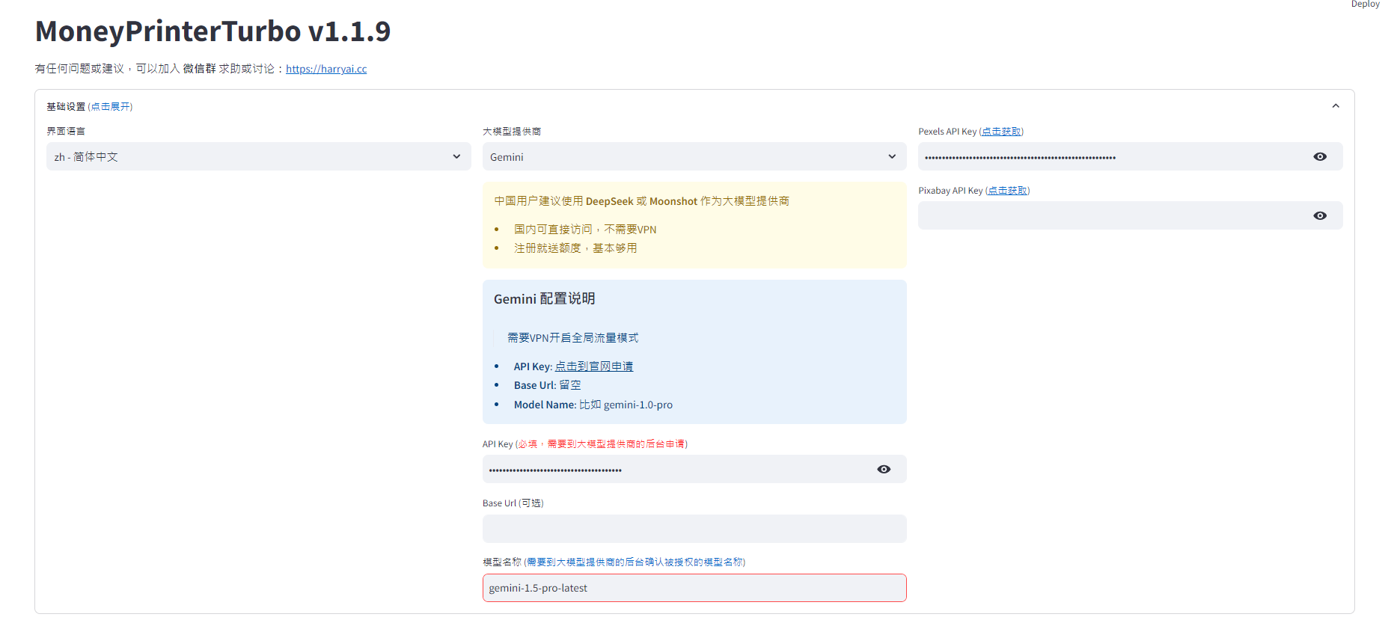Open the 点击到官网申请 API key link

point(594,366)
